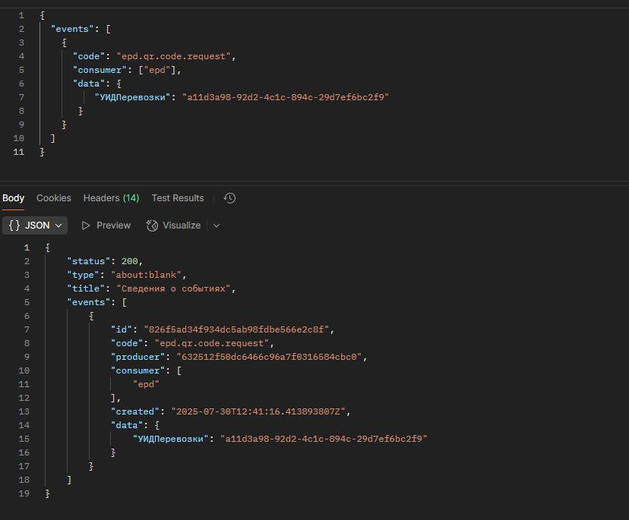Click the Preview play triangle icon

click(85, 225)
